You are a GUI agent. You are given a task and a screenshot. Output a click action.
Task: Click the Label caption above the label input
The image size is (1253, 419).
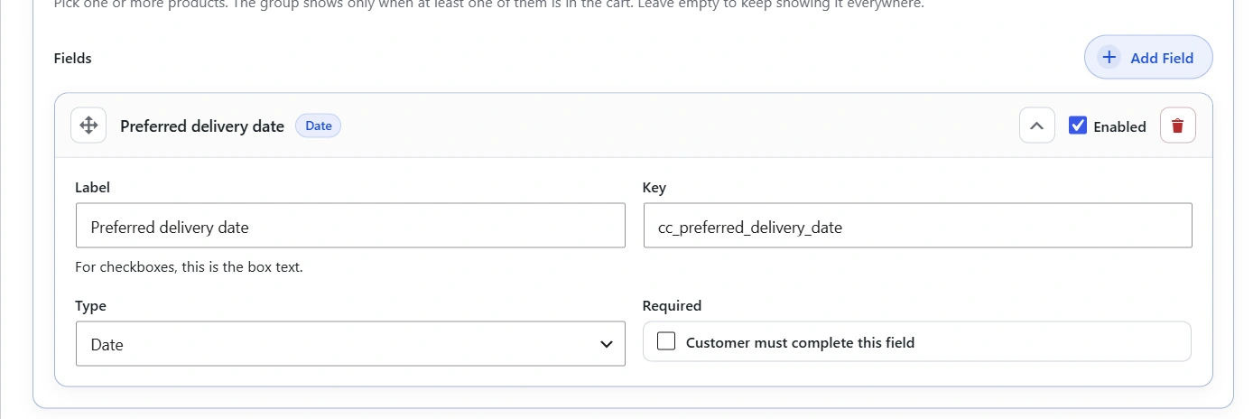coord(92,188)
